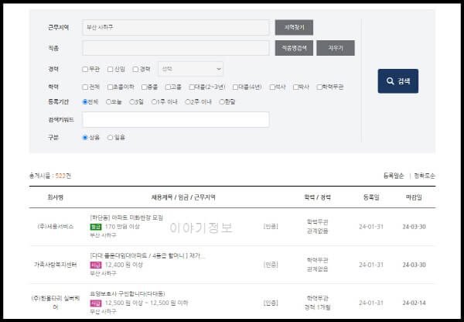Click the 채용제목 / 임금 / 근무지역 column header
Viewport: 464px width, 322px height.
coord(183,197)
